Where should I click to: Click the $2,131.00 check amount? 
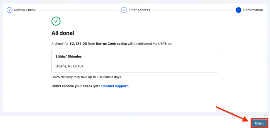(78, 44)
